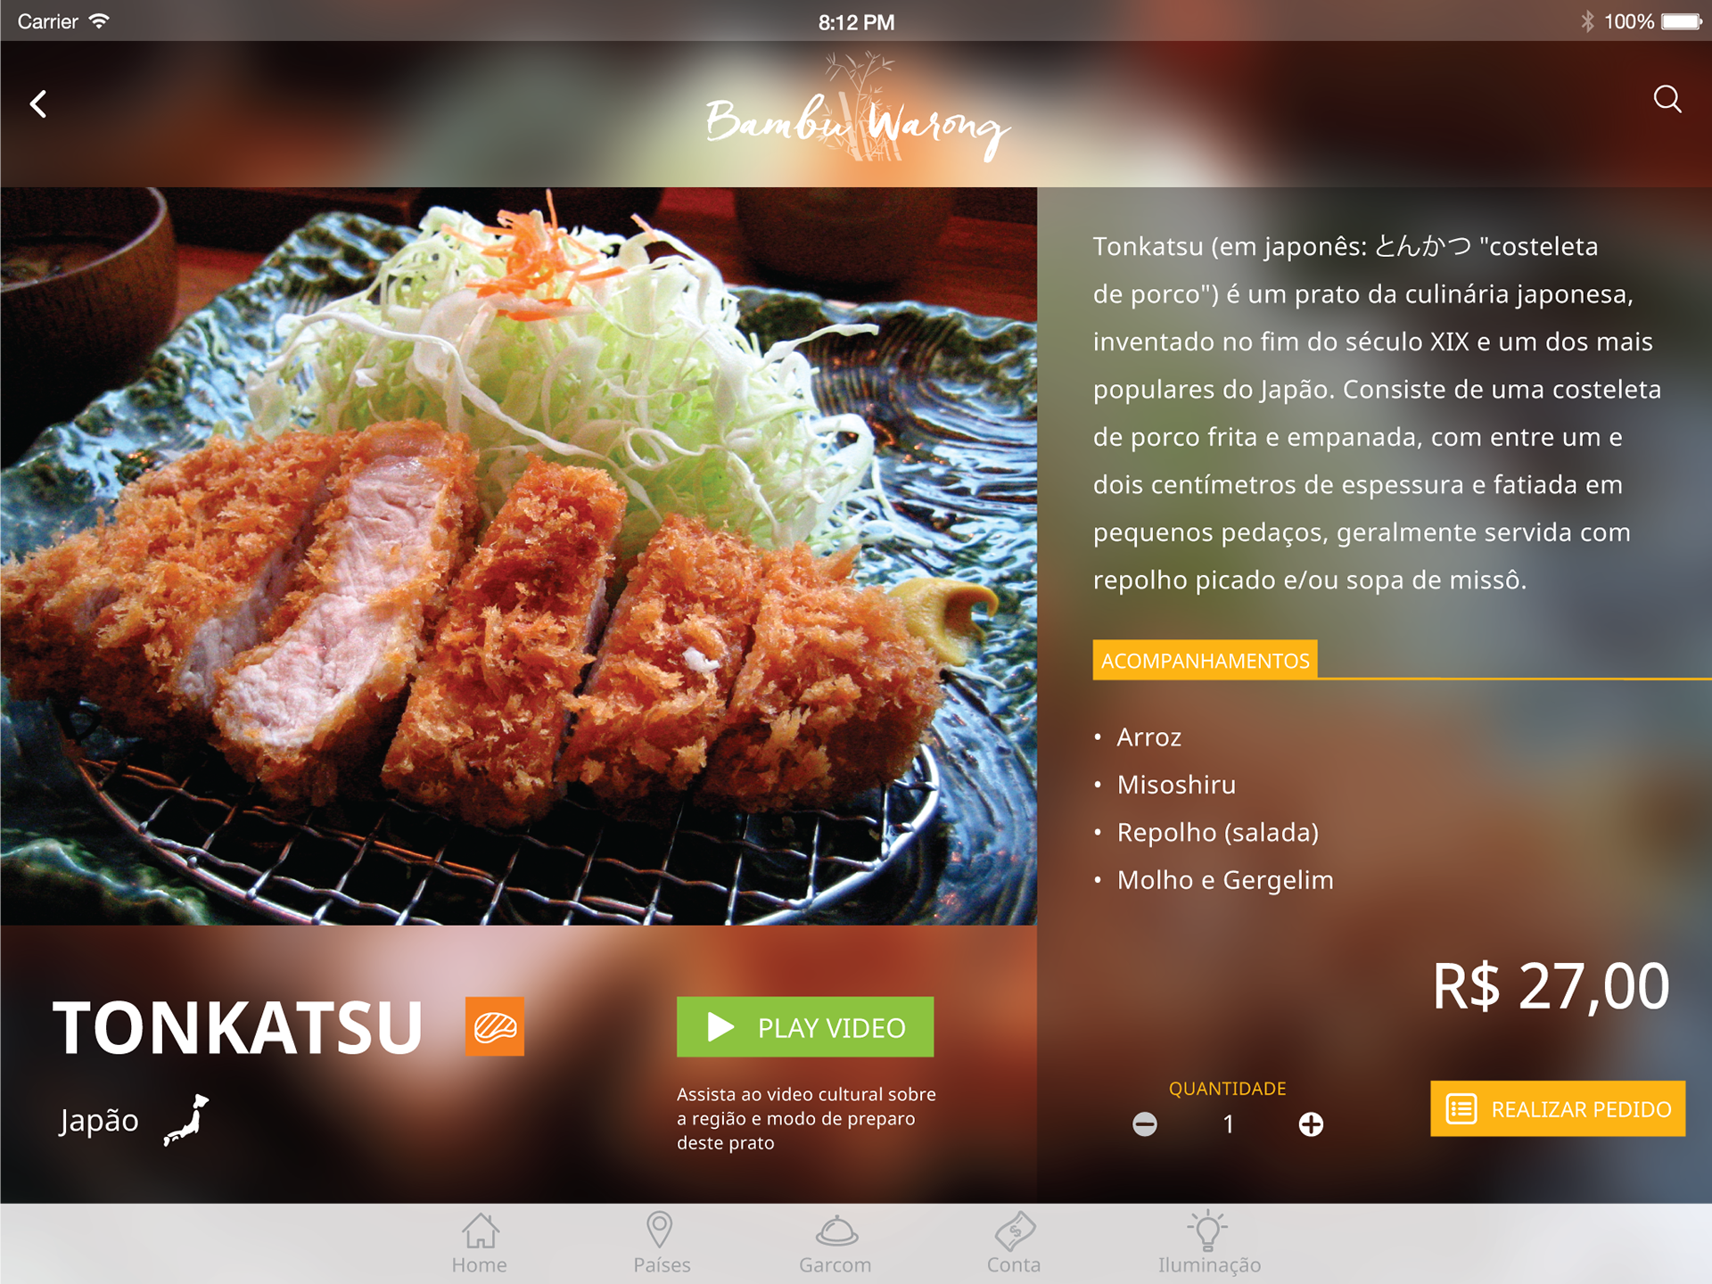The image size is (1712, 1284).
Task: Go back using the left chevron arrow
Action: point(38,104)
